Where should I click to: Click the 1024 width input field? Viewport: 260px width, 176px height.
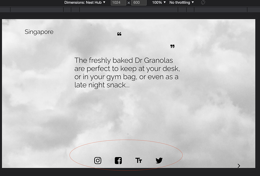[x=118, y=3]
